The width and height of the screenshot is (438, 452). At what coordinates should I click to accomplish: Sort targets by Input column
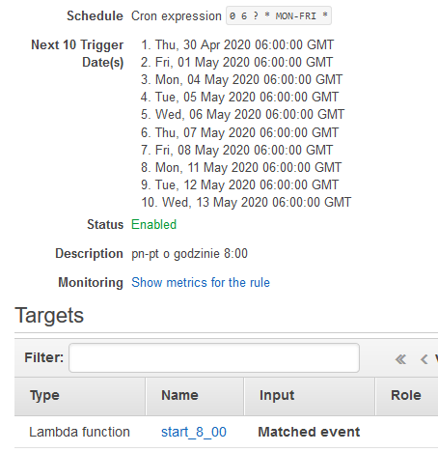310,396
